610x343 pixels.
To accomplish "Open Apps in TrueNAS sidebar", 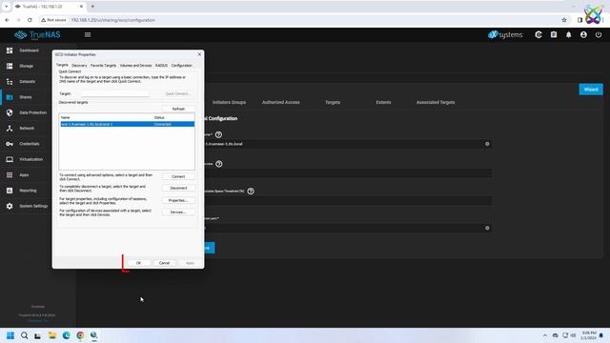I will [x=24, y=175].
